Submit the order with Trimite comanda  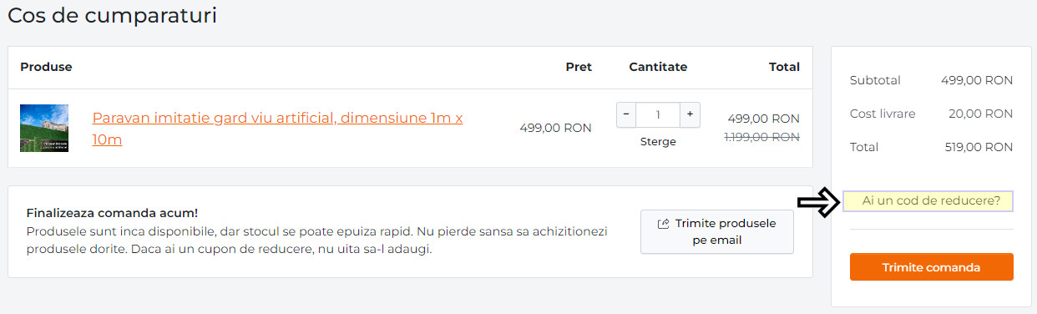click(x=931, y=267)
